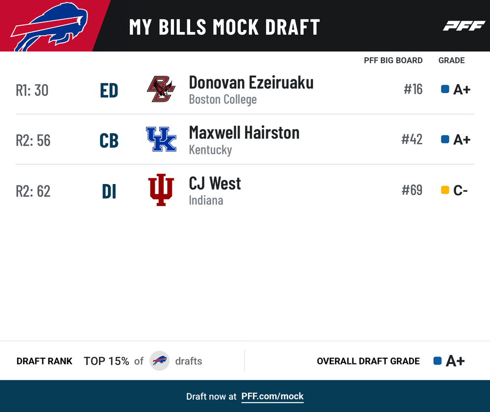Click the GRADE column header
Image resolution: width=490 pixels, height=412 pixels.
point(452,60)
